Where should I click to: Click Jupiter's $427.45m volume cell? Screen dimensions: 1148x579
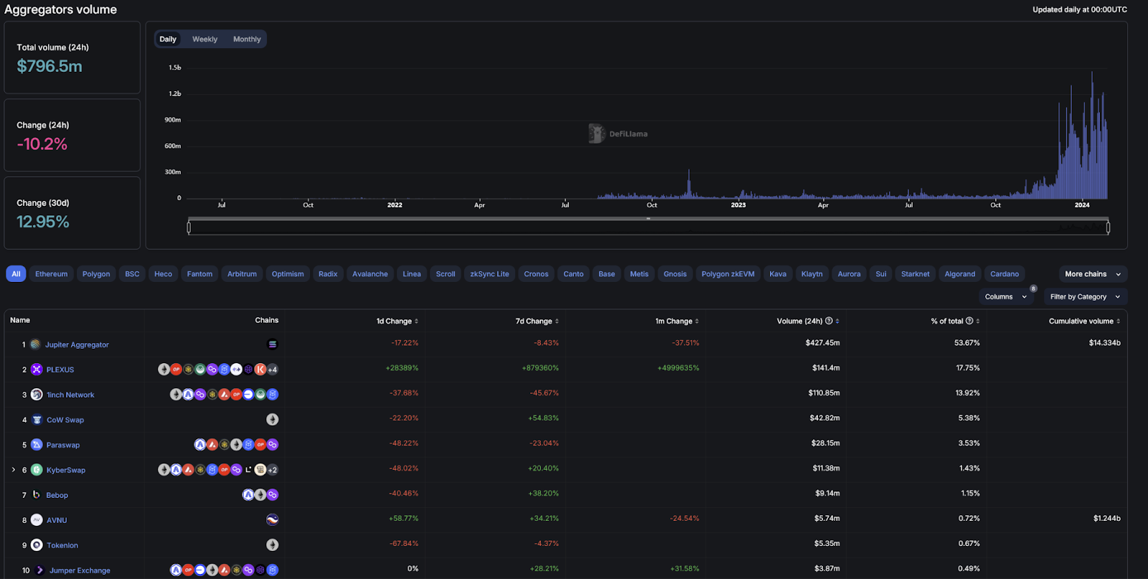point(822,343)
